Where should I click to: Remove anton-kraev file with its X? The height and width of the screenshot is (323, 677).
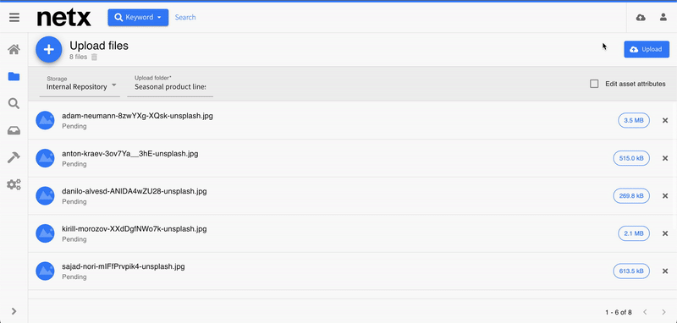coord(665,158)
